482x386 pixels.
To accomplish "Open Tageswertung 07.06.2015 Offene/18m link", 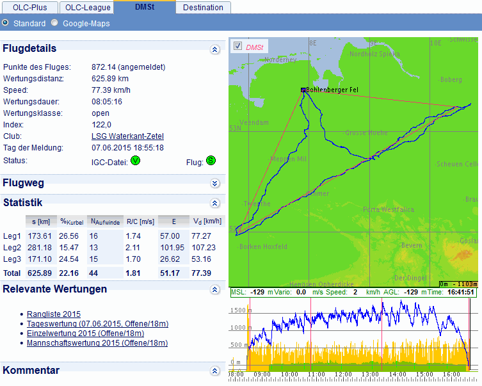I will (98, 324).
